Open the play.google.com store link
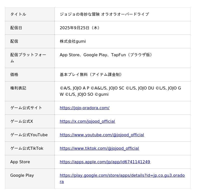The width and height of the screenshot is (200, 196). 122,178
